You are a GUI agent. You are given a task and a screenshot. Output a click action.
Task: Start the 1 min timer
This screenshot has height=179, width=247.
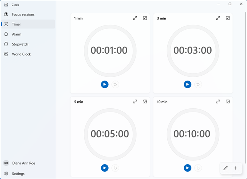(105, 84)
